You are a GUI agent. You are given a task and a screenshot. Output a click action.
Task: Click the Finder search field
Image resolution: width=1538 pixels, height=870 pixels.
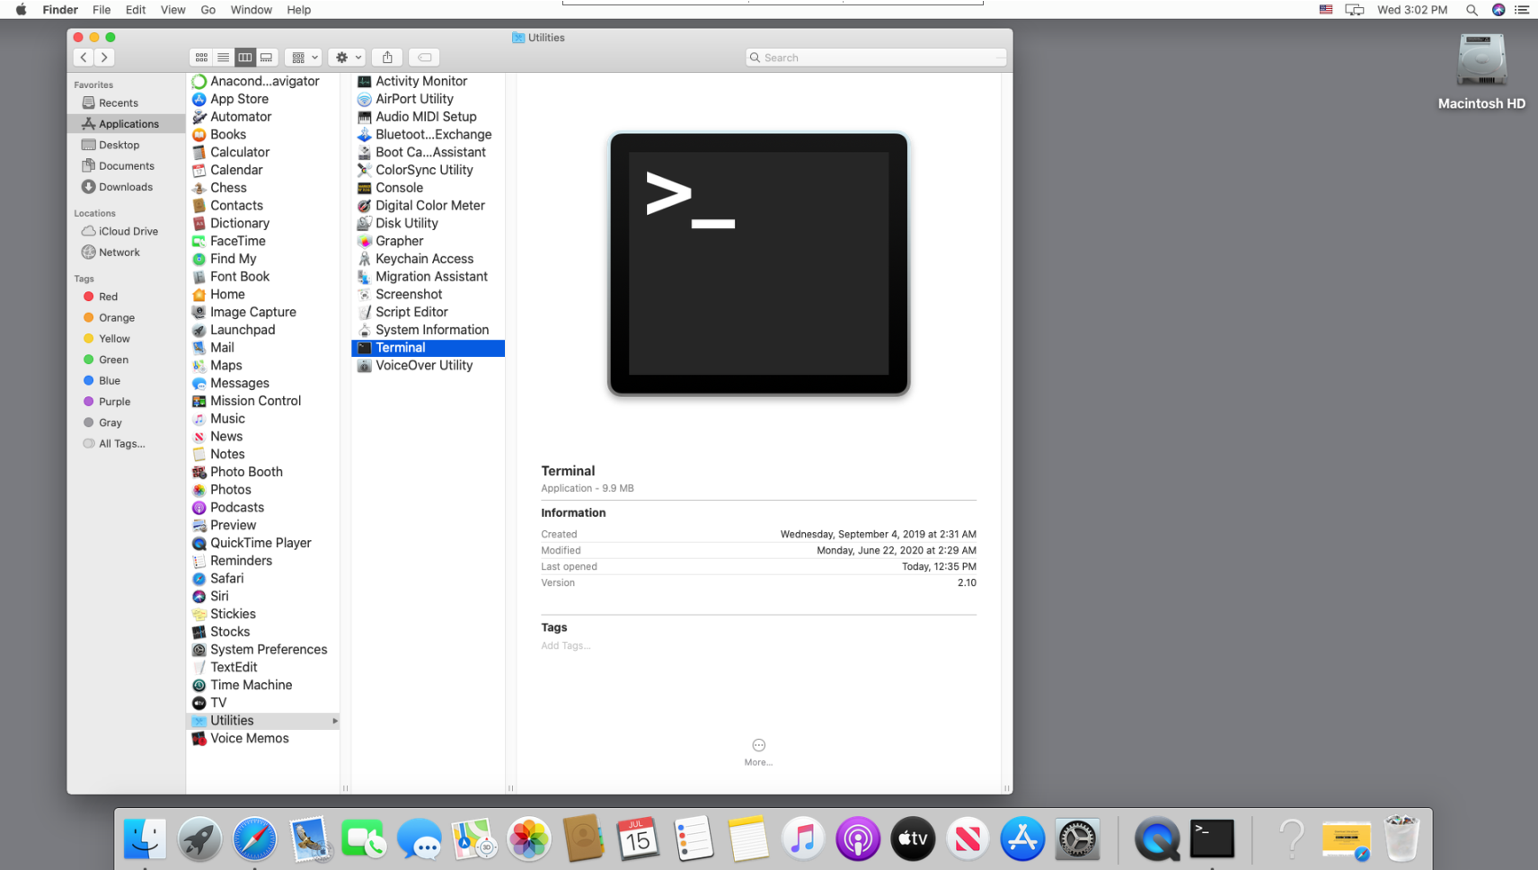pyautogui.click(x=876, y=58)
